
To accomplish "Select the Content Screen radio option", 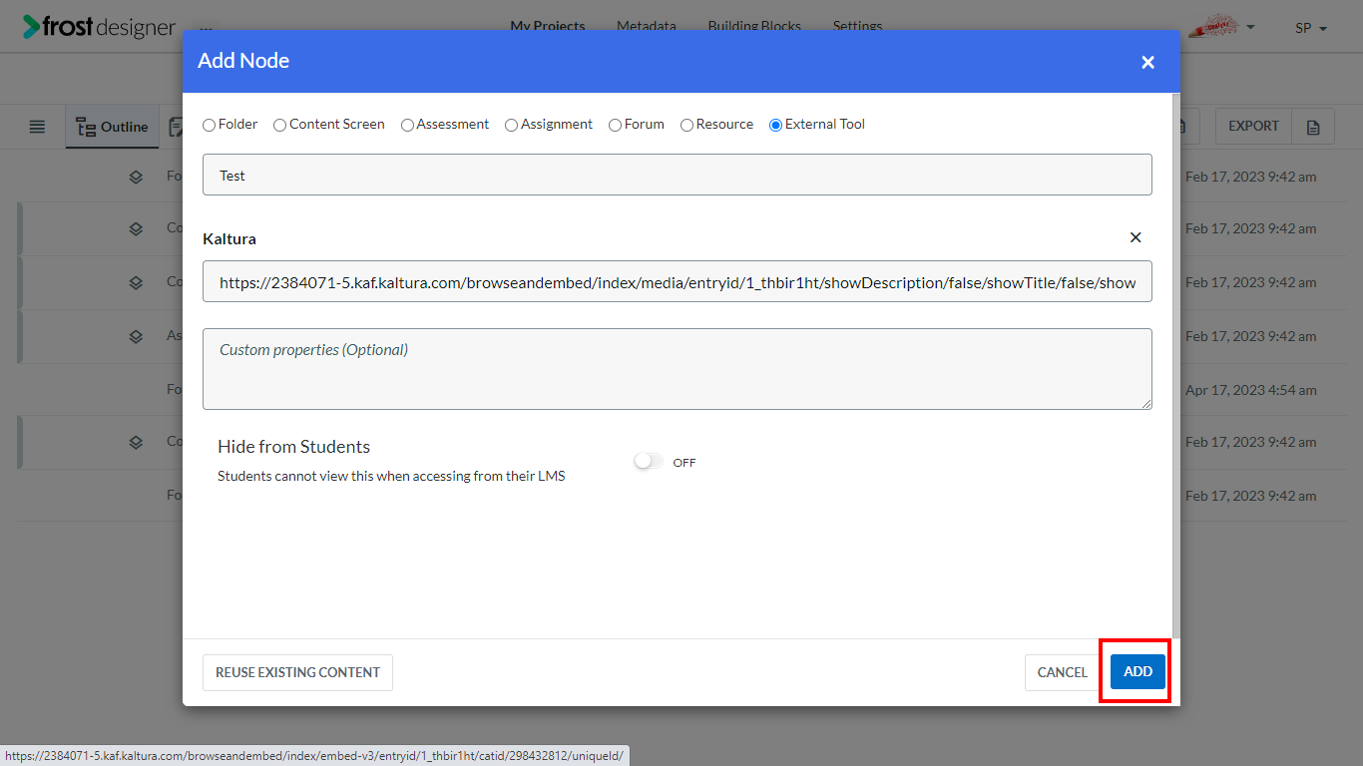I will tap(280, 125).
